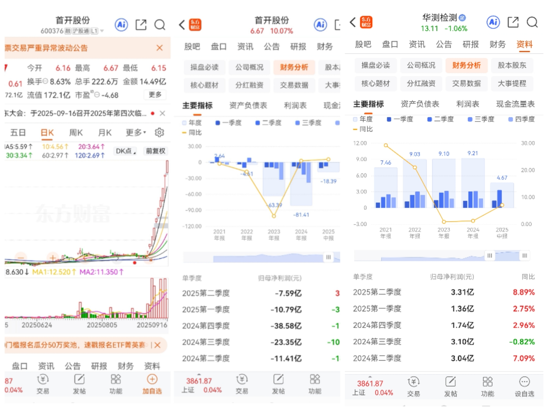Open 现金流量表 tab in right panel
This screenshot has height=411, width=548.
(516, 104)
